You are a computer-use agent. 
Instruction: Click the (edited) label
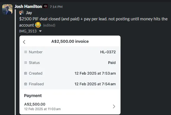click(49, 25)
